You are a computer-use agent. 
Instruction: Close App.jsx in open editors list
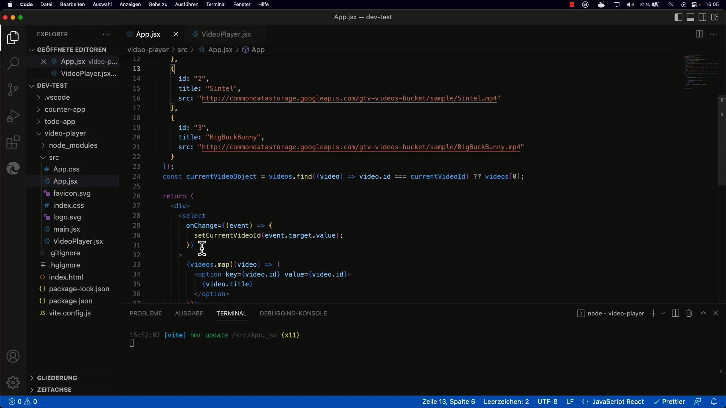click(x=43, y=62)
